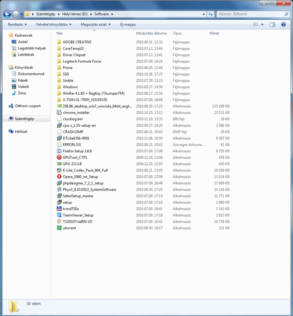293x316 pixels.
Task: Select the ERRORLOG text document icon
Action: click(59, 144)
